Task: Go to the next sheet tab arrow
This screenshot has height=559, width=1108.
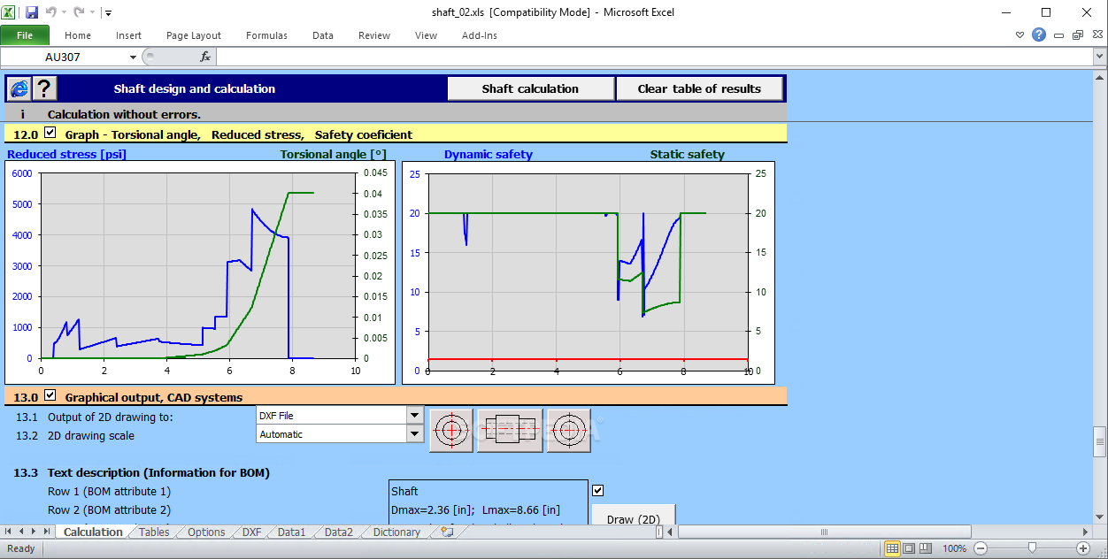Action: (x=35, y=532)
